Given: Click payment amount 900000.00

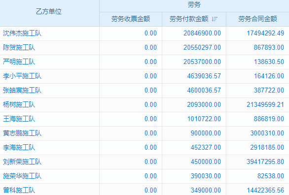Looking at the screenshot, I should (x=206, y=133).
